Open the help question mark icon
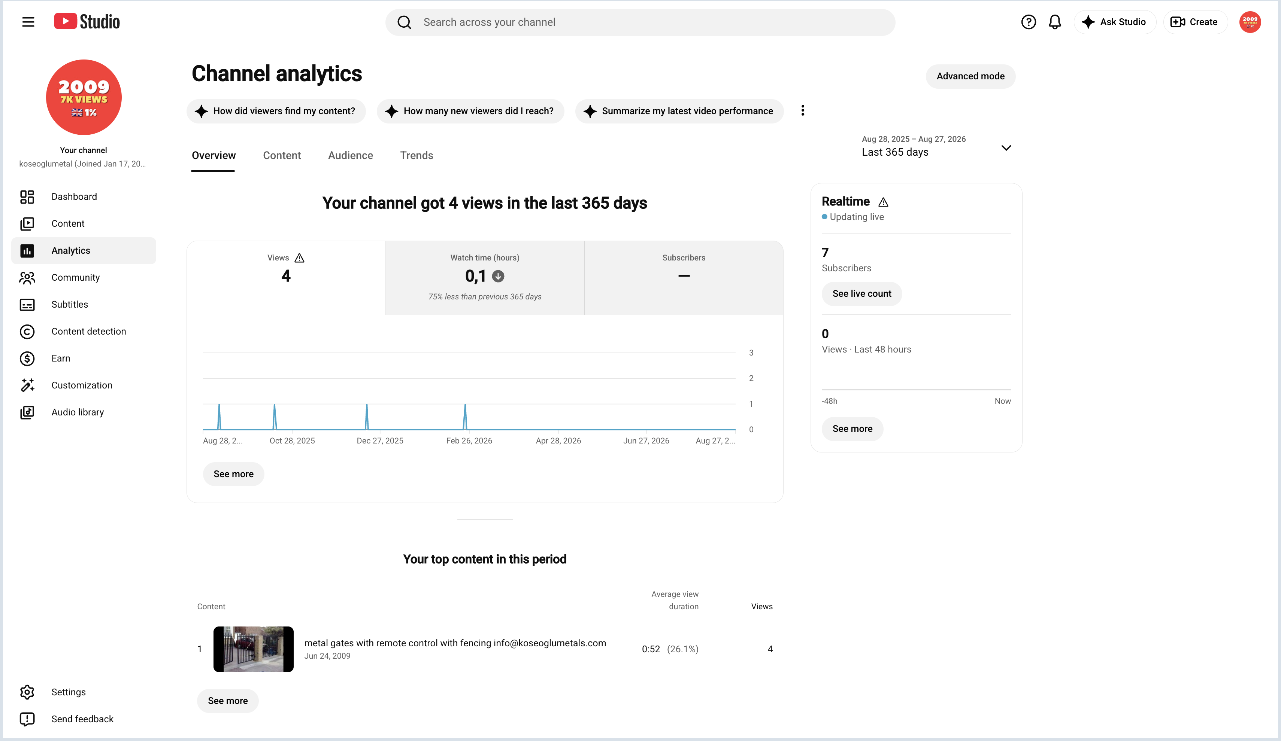 click(x=1029, y=22)
